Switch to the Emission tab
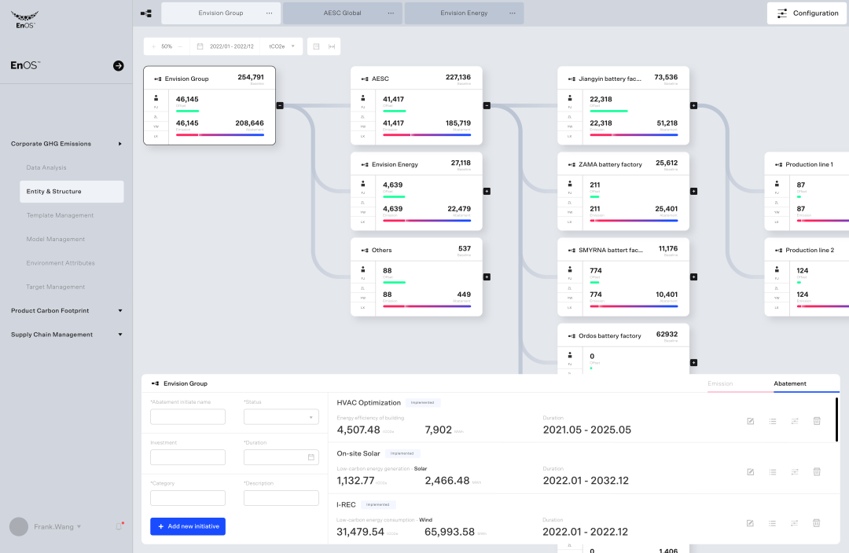 pyautogui.click(x=720, y=383)
